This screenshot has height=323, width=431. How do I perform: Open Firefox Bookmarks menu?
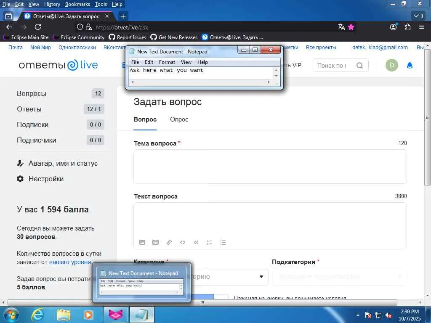point(77,4)
